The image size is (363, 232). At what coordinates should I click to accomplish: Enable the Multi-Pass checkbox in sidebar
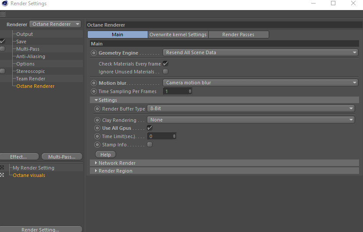point(3,48)
